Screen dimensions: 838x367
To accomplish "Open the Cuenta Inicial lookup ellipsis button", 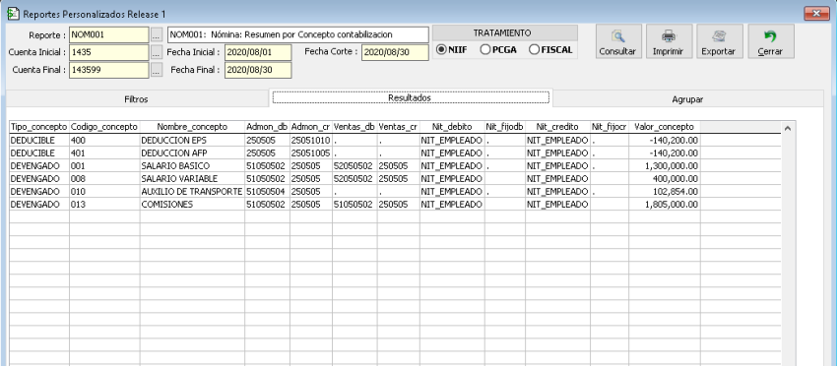I will (156, 52).
